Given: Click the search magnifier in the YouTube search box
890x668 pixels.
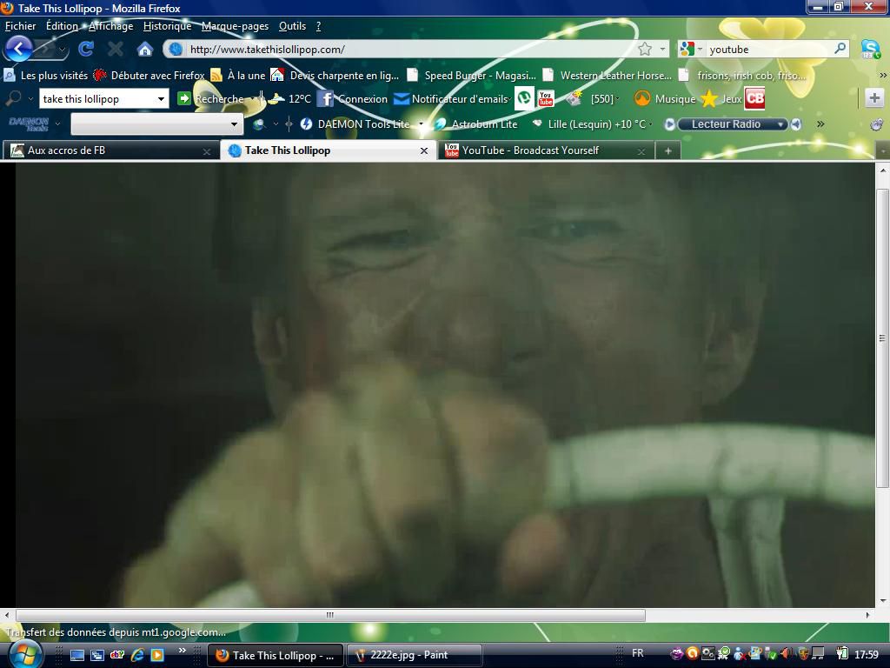Looking at the screenshot, I should click(840, 49).
